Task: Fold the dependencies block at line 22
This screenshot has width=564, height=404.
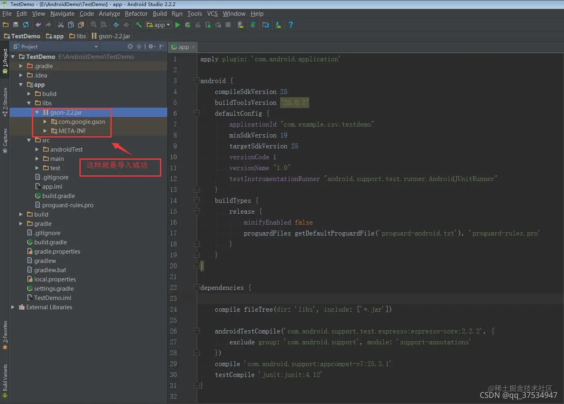Action: tap(197, 287)
